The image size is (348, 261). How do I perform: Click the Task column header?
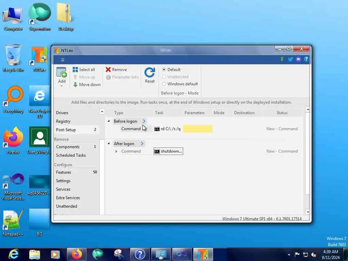pos(159,113)
